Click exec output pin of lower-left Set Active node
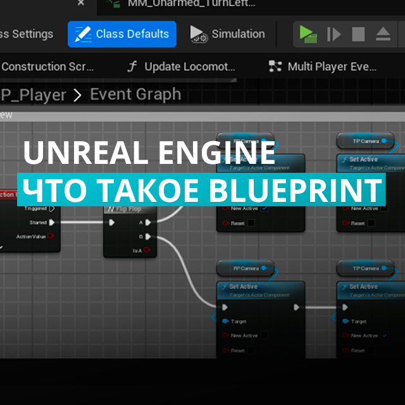The width and height of the screenshot is (405, 405). (296, 307)
